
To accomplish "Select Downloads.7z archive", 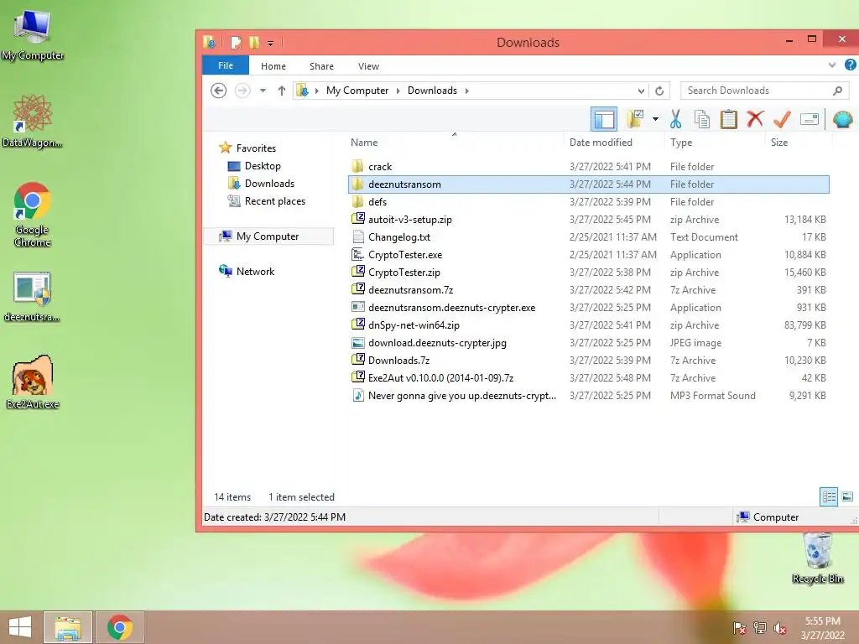I will [588, 361].
